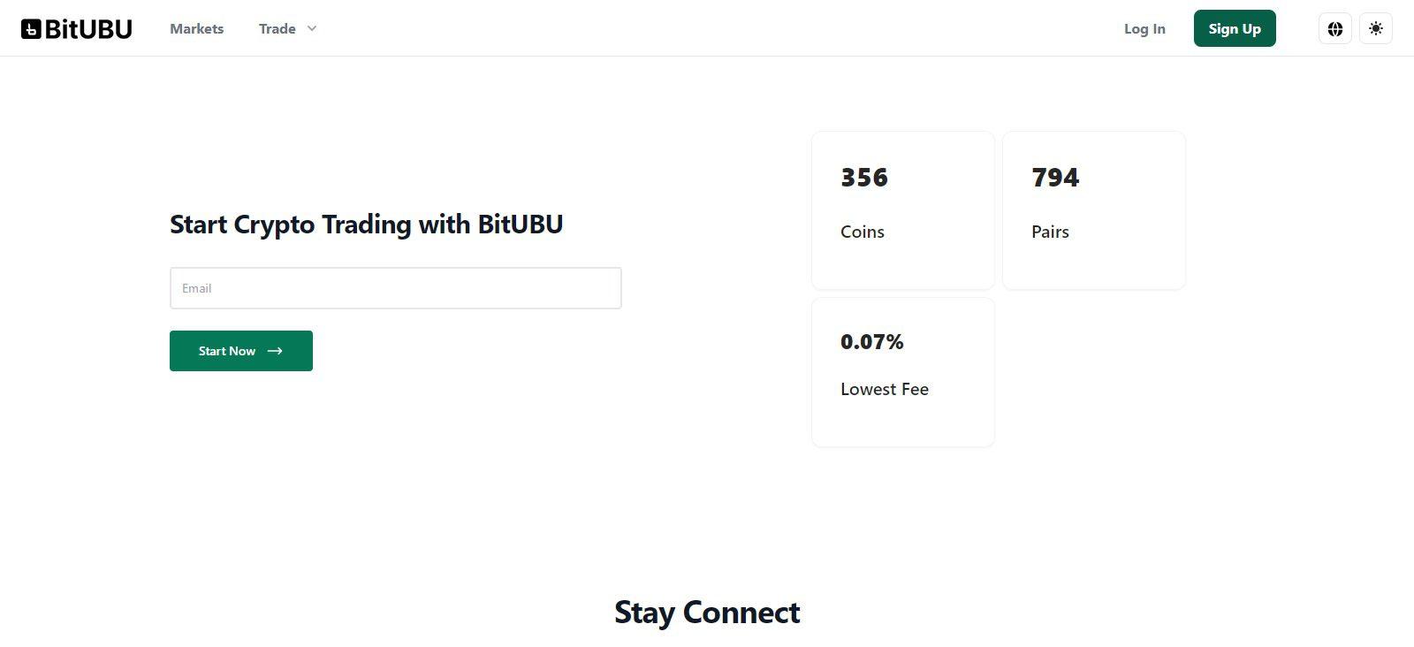Open the language globe selector
Viewport: 1414px width, 647px height.
[1335, 28]
